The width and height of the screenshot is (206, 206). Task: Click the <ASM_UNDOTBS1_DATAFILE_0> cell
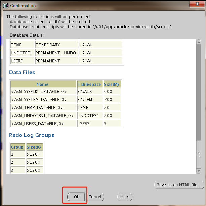click(x=43, y=116)
